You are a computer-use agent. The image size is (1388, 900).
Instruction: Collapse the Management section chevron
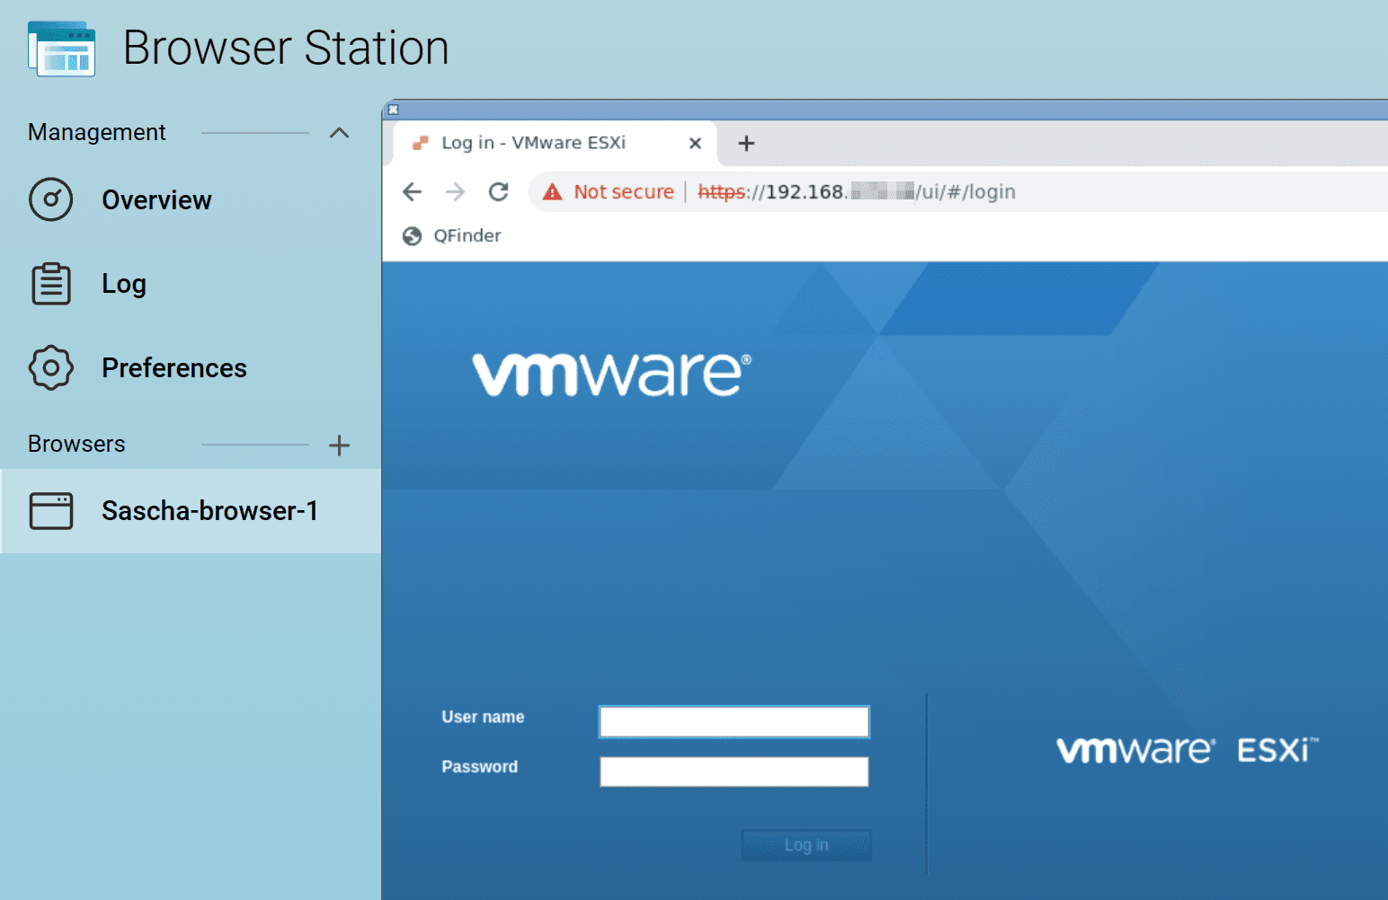tap(339, 133)
